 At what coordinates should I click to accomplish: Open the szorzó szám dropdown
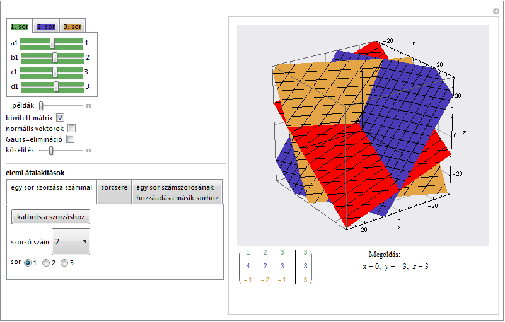pos(71,242)
